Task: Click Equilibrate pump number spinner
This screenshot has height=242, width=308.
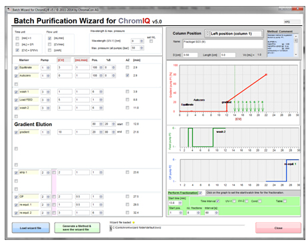Action: tap(49, 67)
